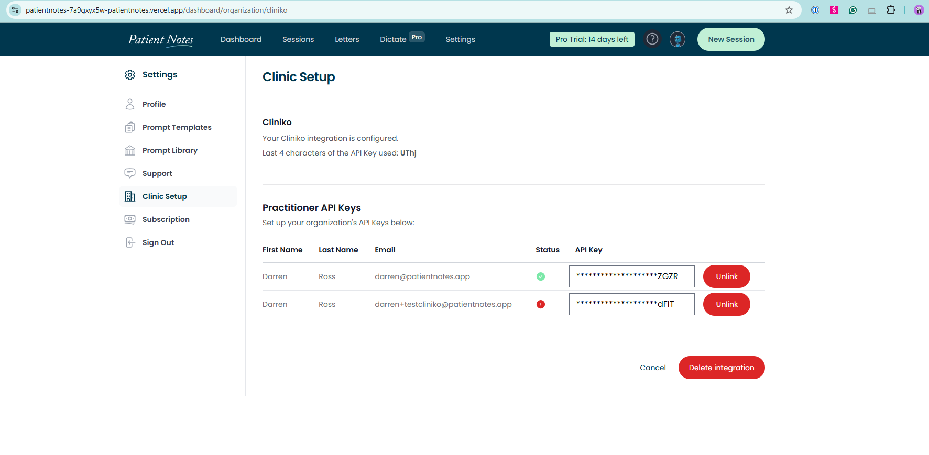
Task: Open the Chrome profile avatar
Action: pos(919,10)
